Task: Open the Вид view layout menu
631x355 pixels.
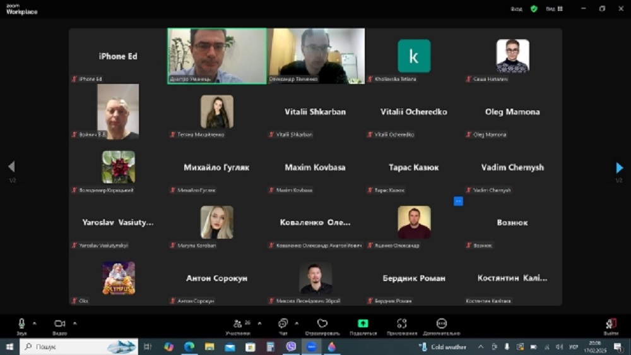Action: coord(554,8)
